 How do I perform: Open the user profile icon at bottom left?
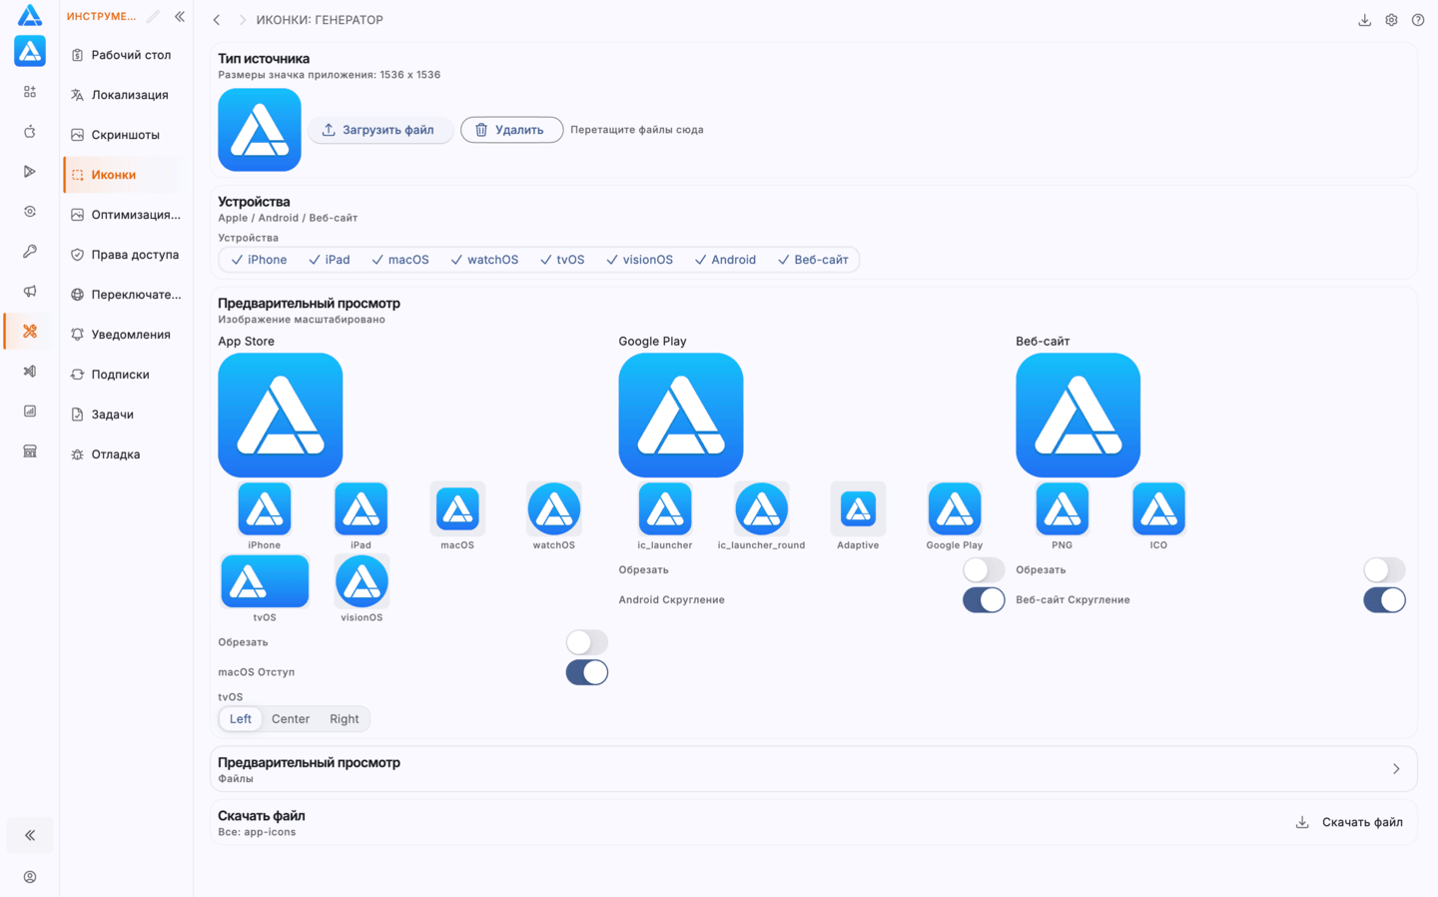point(30,877)
